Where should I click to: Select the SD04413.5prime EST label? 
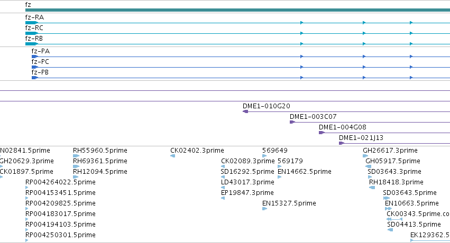(414, 225)
